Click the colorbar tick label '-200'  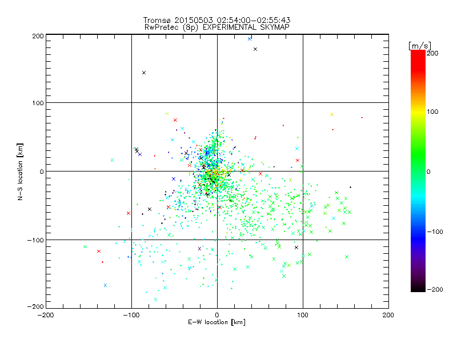pyautogui.click(x=435, y=289)
